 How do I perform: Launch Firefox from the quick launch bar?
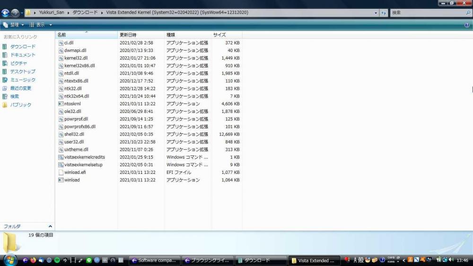pyautogui.click(x=33, y=260)
